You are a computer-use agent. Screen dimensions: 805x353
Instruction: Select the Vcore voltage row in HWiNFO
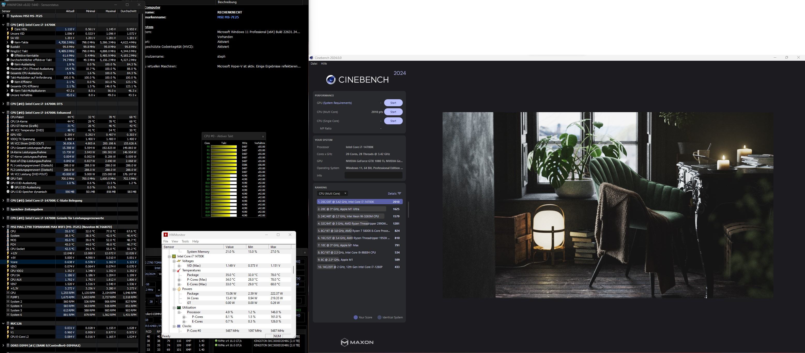click(x=69, y=262)
